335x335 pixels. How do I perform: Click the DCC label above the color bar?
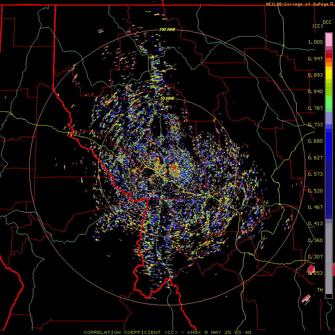pyautogui.click(x=327, y=22)
